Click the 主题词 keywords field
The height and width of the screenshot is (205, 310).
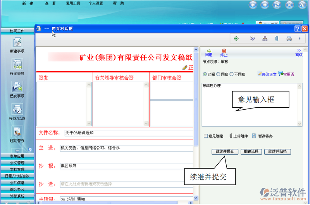pos(127,199)
